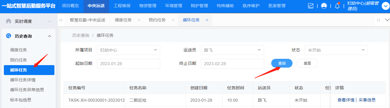Expand the user account dropdown arrow
This screenshot has height=108, width=390.
point(385,6)
